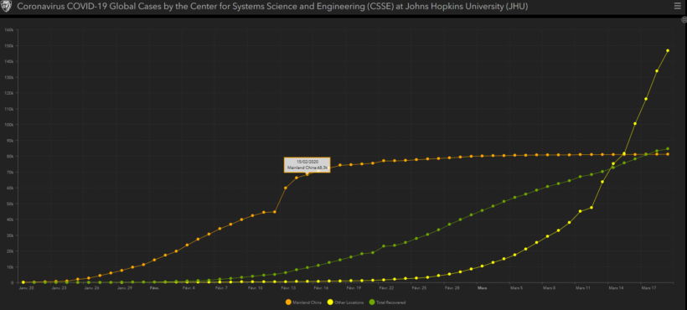Click the 90k y-axis label

11,141
